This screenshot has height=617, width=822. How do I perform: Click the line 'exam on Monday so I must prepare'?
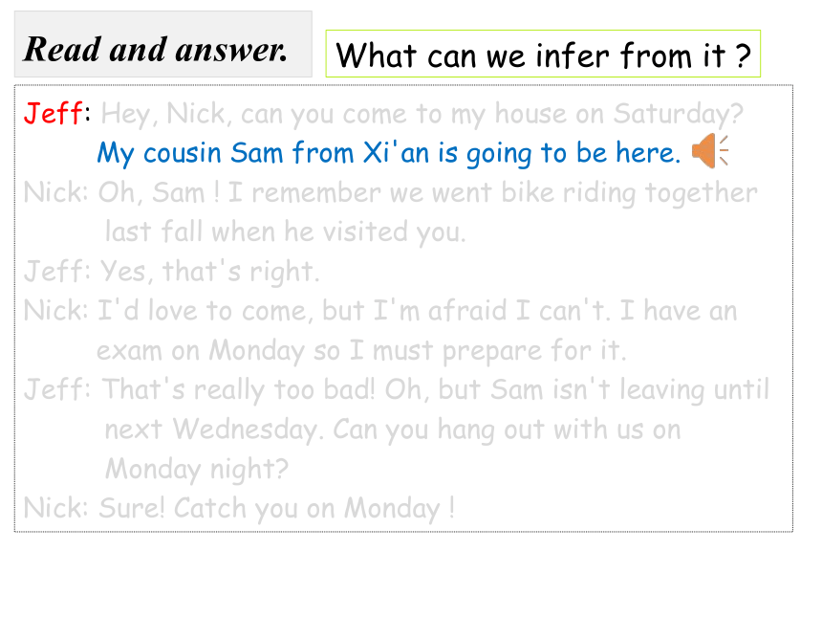point(361,350)
